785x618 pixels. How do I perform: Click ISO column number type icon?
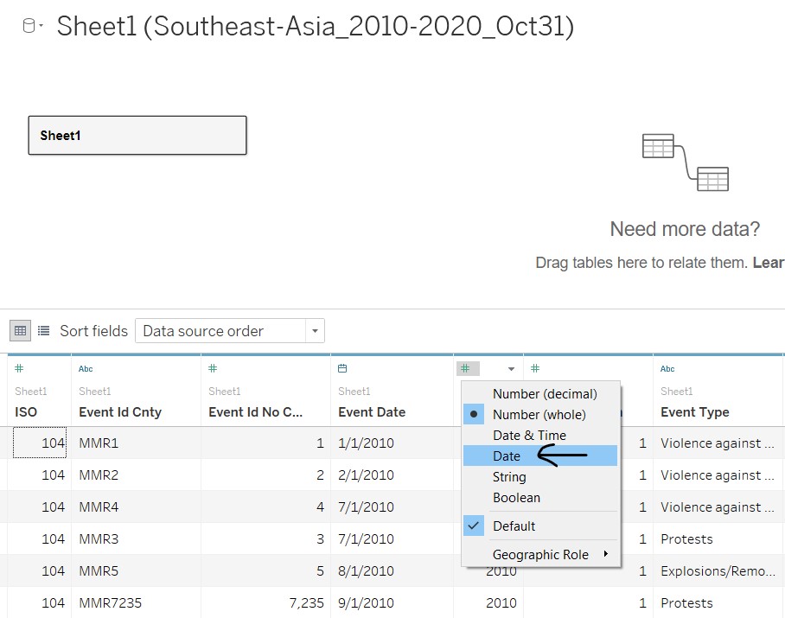(19, 369)
